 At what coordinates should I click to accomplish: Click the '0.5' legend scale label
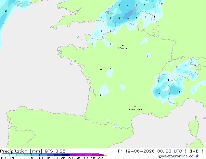(11, 158)
